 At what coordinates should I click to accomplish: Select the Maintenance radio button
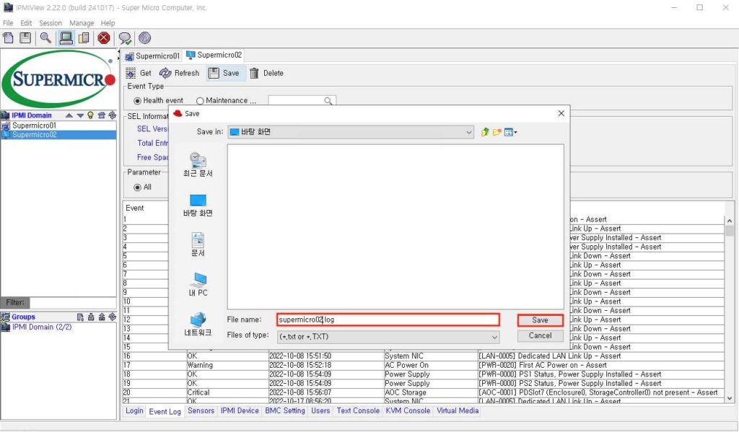200,101
